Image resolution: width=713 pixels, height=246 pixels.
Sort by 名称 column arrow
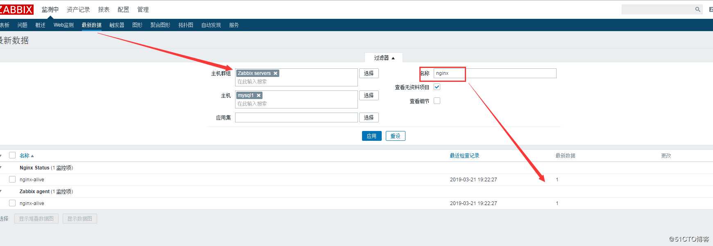click(x=32, y=156)
